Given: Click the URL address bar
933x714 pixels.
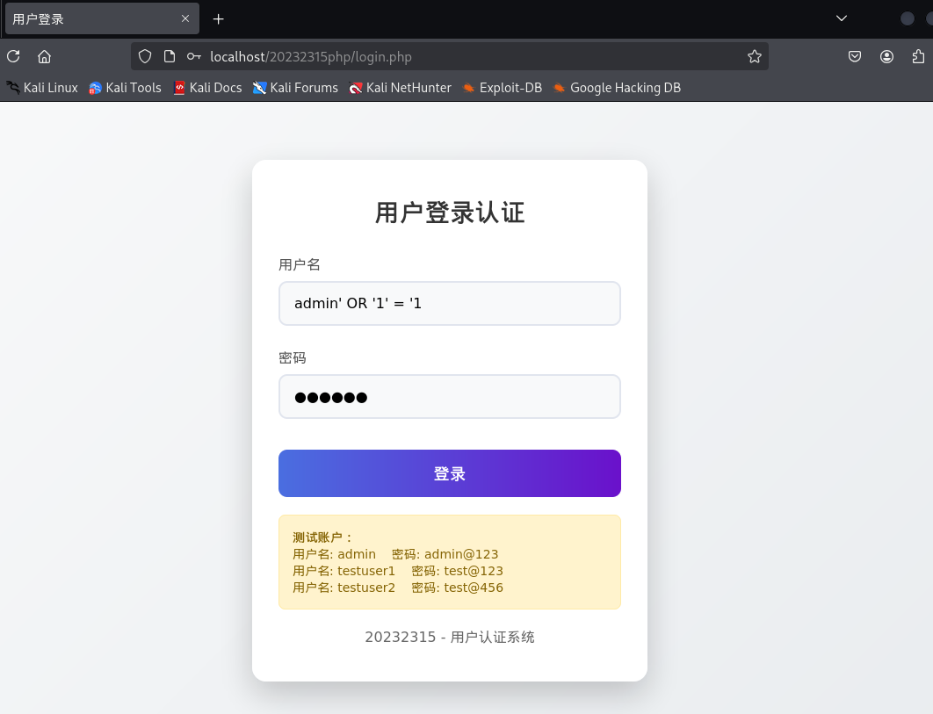Looking at the screenshot, I should [449, 56].
